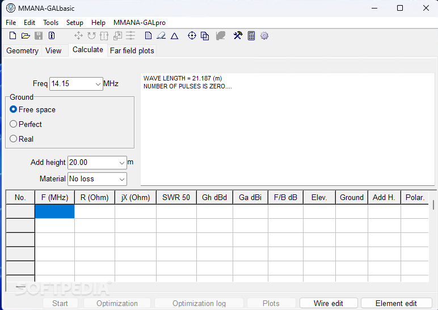Click the gear settings toolbar icon
Viewport: 438px width, 310px height.
point(264,36)
